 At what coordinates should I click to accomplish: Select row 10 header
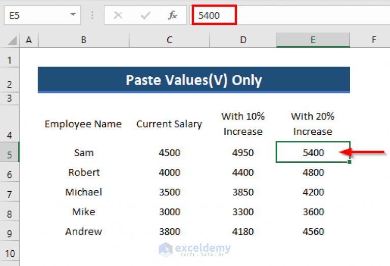click(10, 251)
